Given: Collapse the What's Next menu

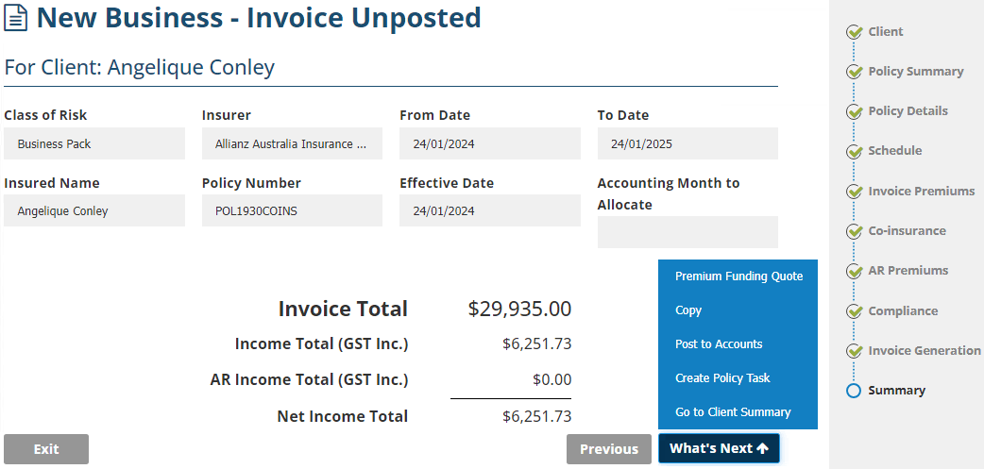Looking at the screenshot, I should 718,448.
